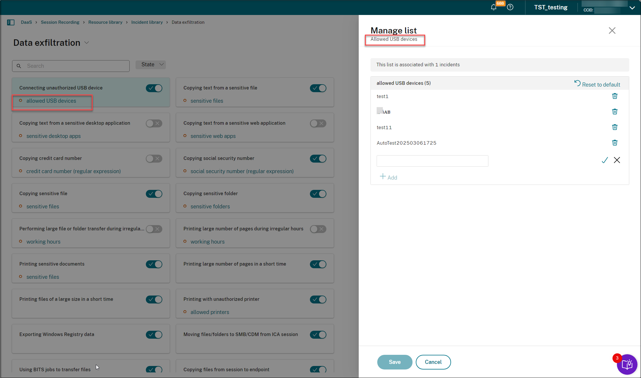Navigate to Incident library breadcrumb
This screenshot has height=378, width=641.
point(147,22)
